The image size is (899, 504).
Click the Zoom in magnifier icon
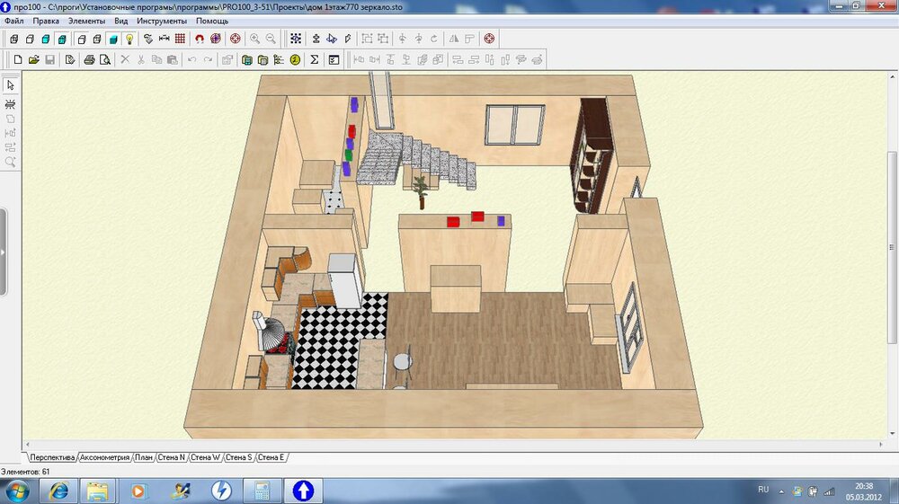point(254,39)
